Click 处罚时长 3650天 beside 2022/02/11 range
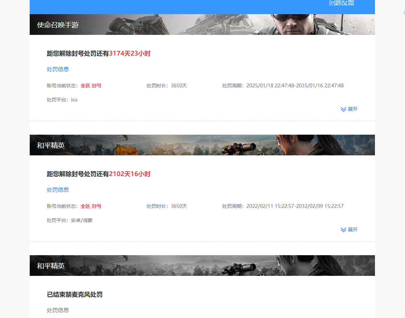 click(167, 206)
